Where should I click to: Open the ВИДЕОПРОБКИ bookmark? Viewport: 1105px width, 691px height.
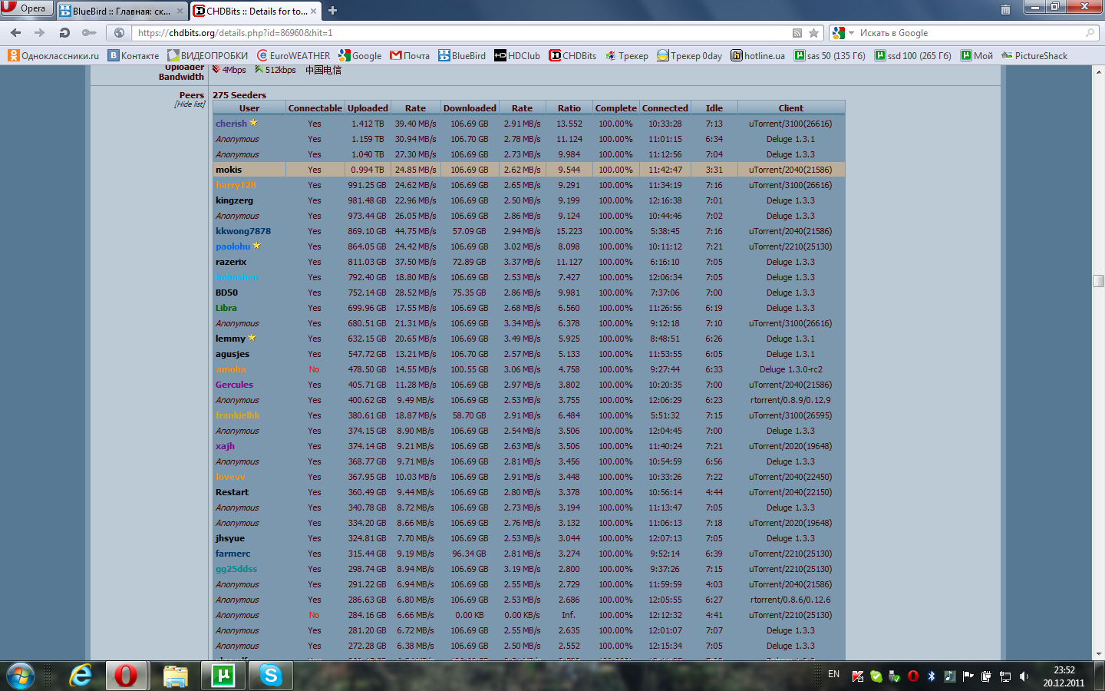208,55
